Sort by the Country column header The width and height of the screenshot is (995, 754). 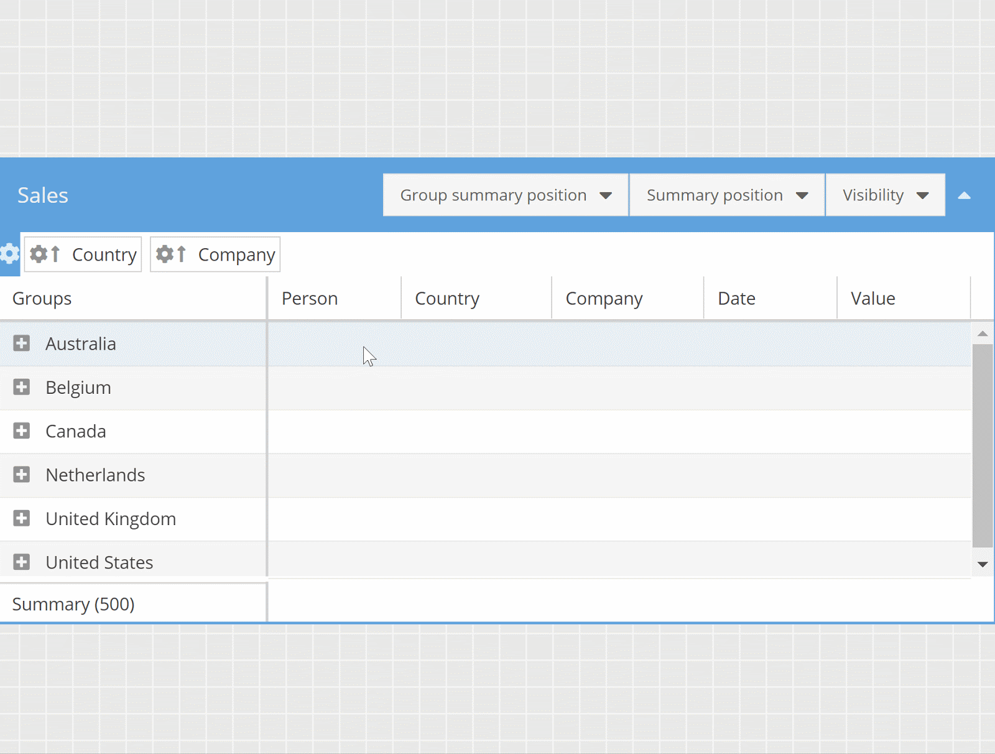[476, 298]
